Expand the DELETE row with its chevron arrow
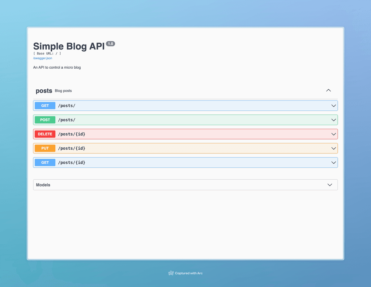The width and height of the screenshot is (371, 287). pyautogui.click(x=334, y=134)
